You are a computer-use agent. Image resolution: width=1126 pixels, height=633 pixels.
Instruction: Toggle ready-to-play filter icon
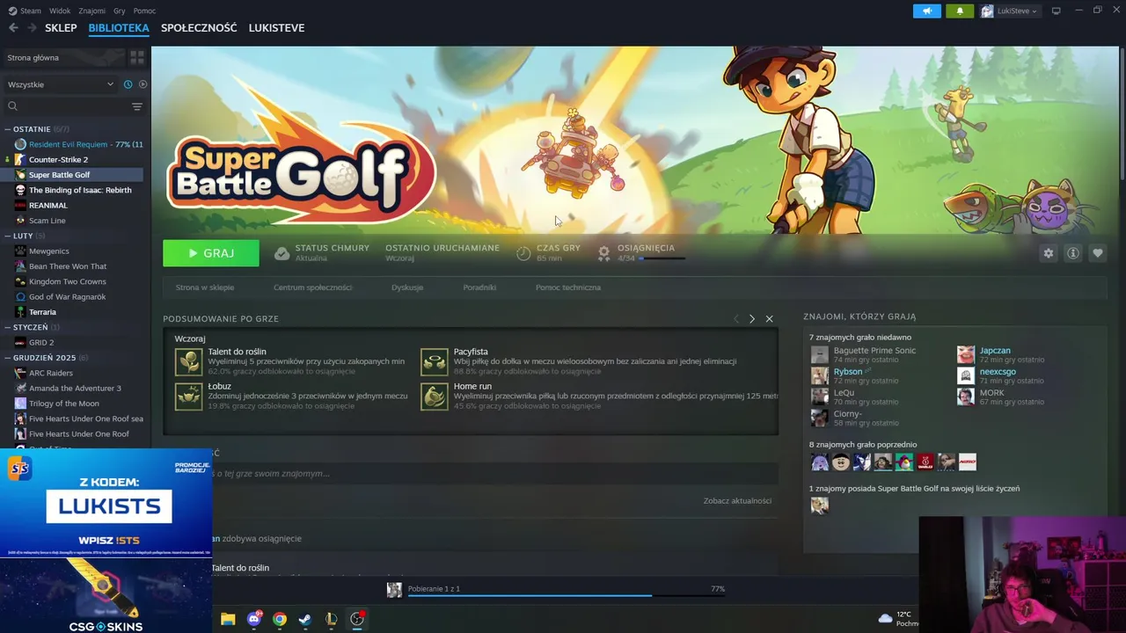(x=143, y=84)
